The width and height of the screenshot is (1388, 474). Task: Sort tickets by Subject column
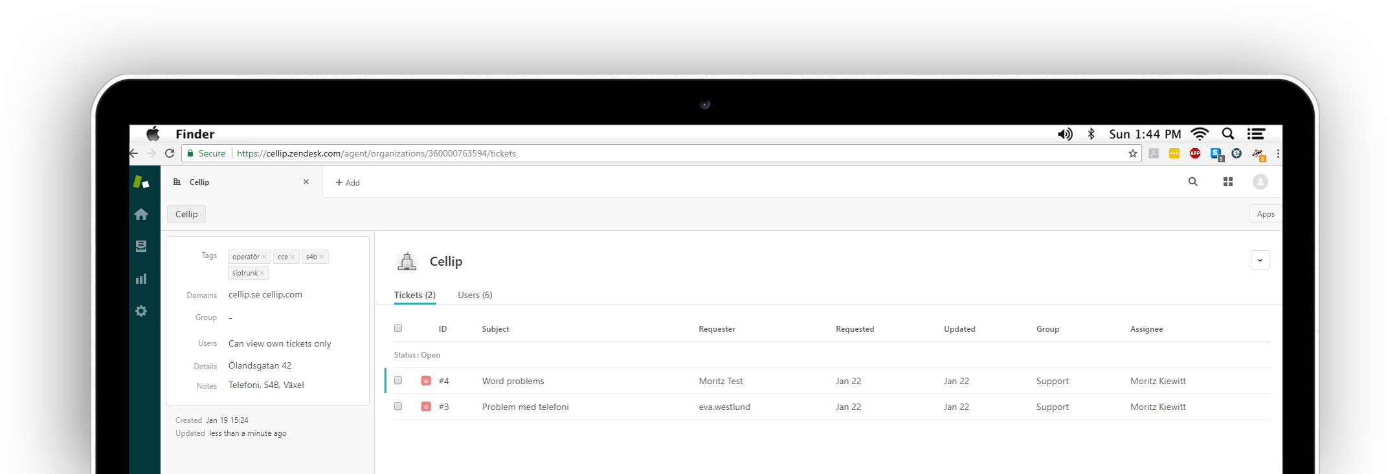pyautogui.click(x=495, y=329)
